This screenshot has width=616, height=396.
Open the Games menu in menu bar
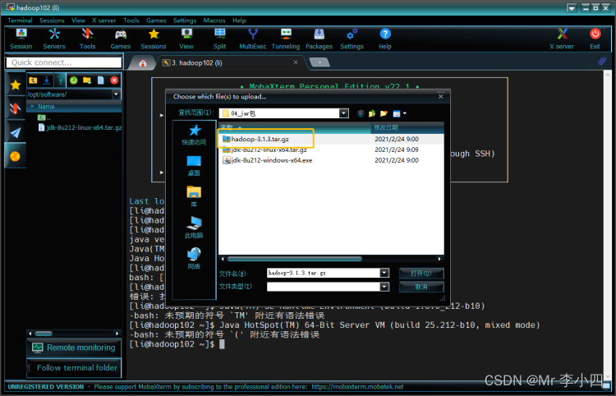pos(156,21)
